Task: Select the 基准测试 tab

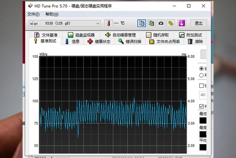Action: click(x=45, y=41)
